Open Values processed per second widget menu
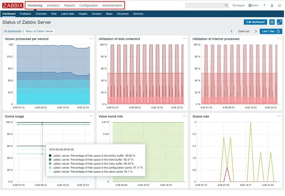 (x=91, y=38)
